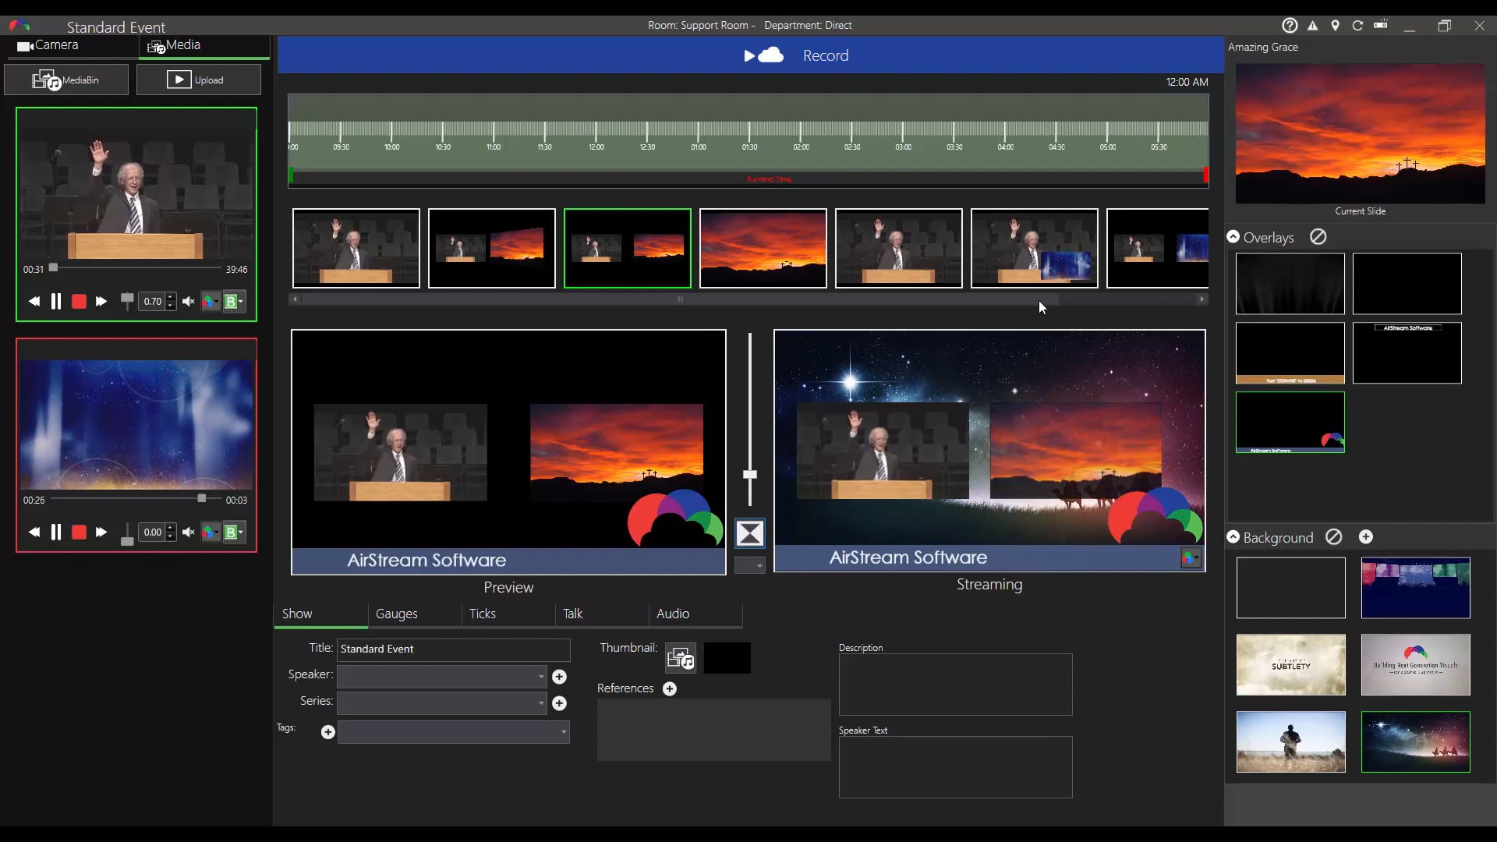1497x842 pixels.
Task: Clear backgrounds using the disable icon
Action: click(1333, 537)
